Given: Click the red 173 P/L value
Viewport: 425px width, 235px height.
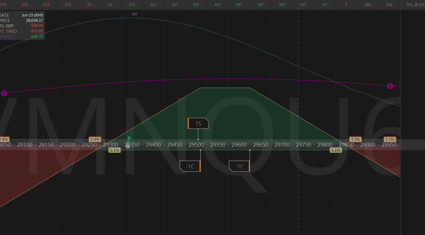Looking at the screenshot, I should click(68, 5).
